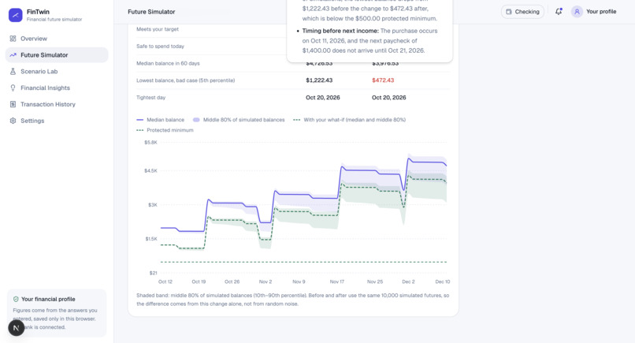The height and width of the screenshot is (343, 635).
Task: Click the Median balance in 60 days label
Action: point(168,63)
